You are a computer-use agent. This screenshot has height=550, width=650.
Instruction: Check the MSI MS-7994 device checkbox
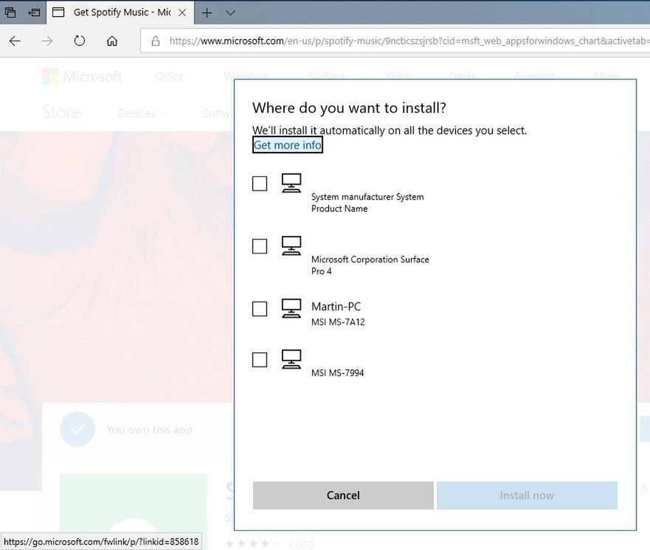pyautogui.click(x=260, y=360)
